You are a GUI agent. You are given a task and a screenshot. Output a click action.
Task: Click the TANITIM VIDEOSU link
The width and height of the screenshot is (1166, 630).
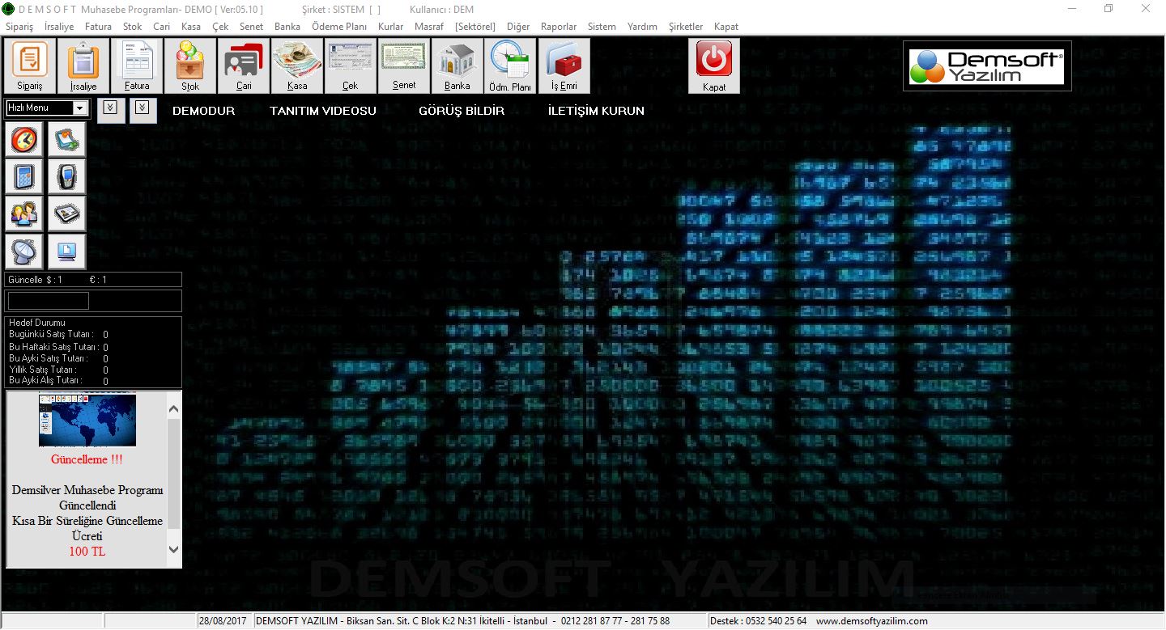pyautogui.click(x=323, y=111)
